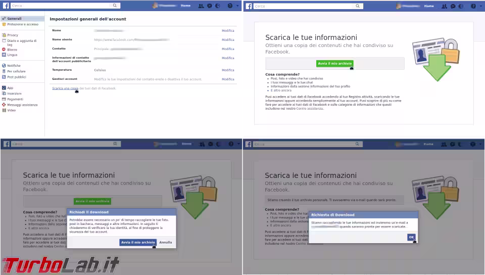Click the Notifiche globe icon
The height and width of the screenshot is (275, 485).
4,66
